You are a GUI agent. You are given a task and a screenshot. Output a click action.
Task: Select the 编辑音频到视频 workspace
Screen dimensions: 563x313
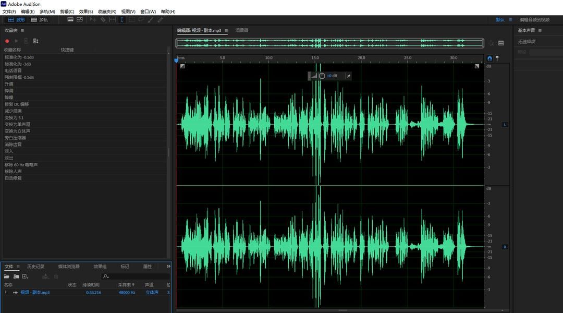click(x=534, y=20)
